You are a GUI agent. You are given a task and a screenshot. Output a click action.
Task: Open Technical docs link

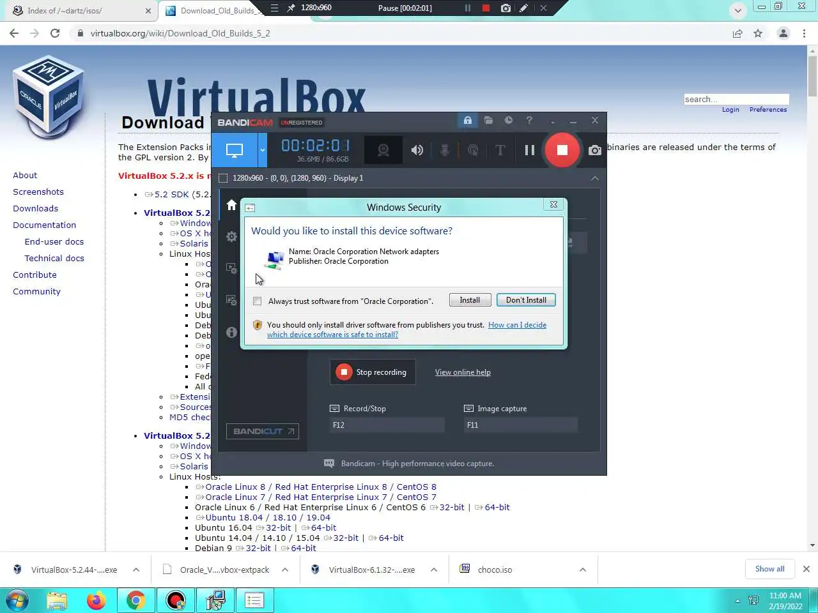click(54, 258)
